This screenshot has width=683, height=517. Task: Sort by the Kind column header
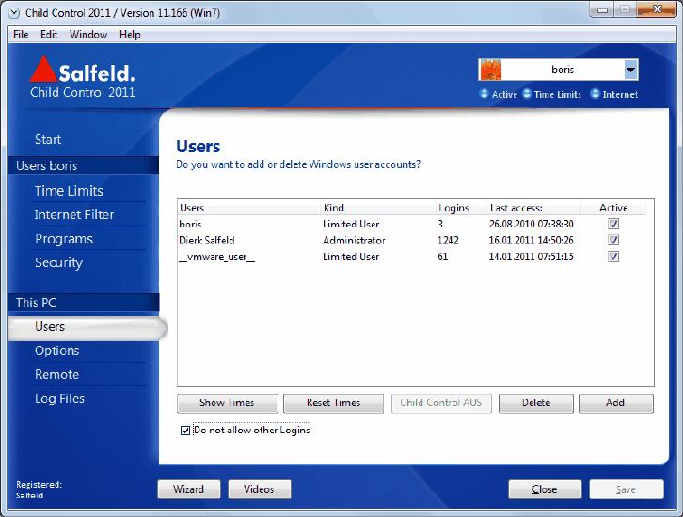tap(378, 208)
